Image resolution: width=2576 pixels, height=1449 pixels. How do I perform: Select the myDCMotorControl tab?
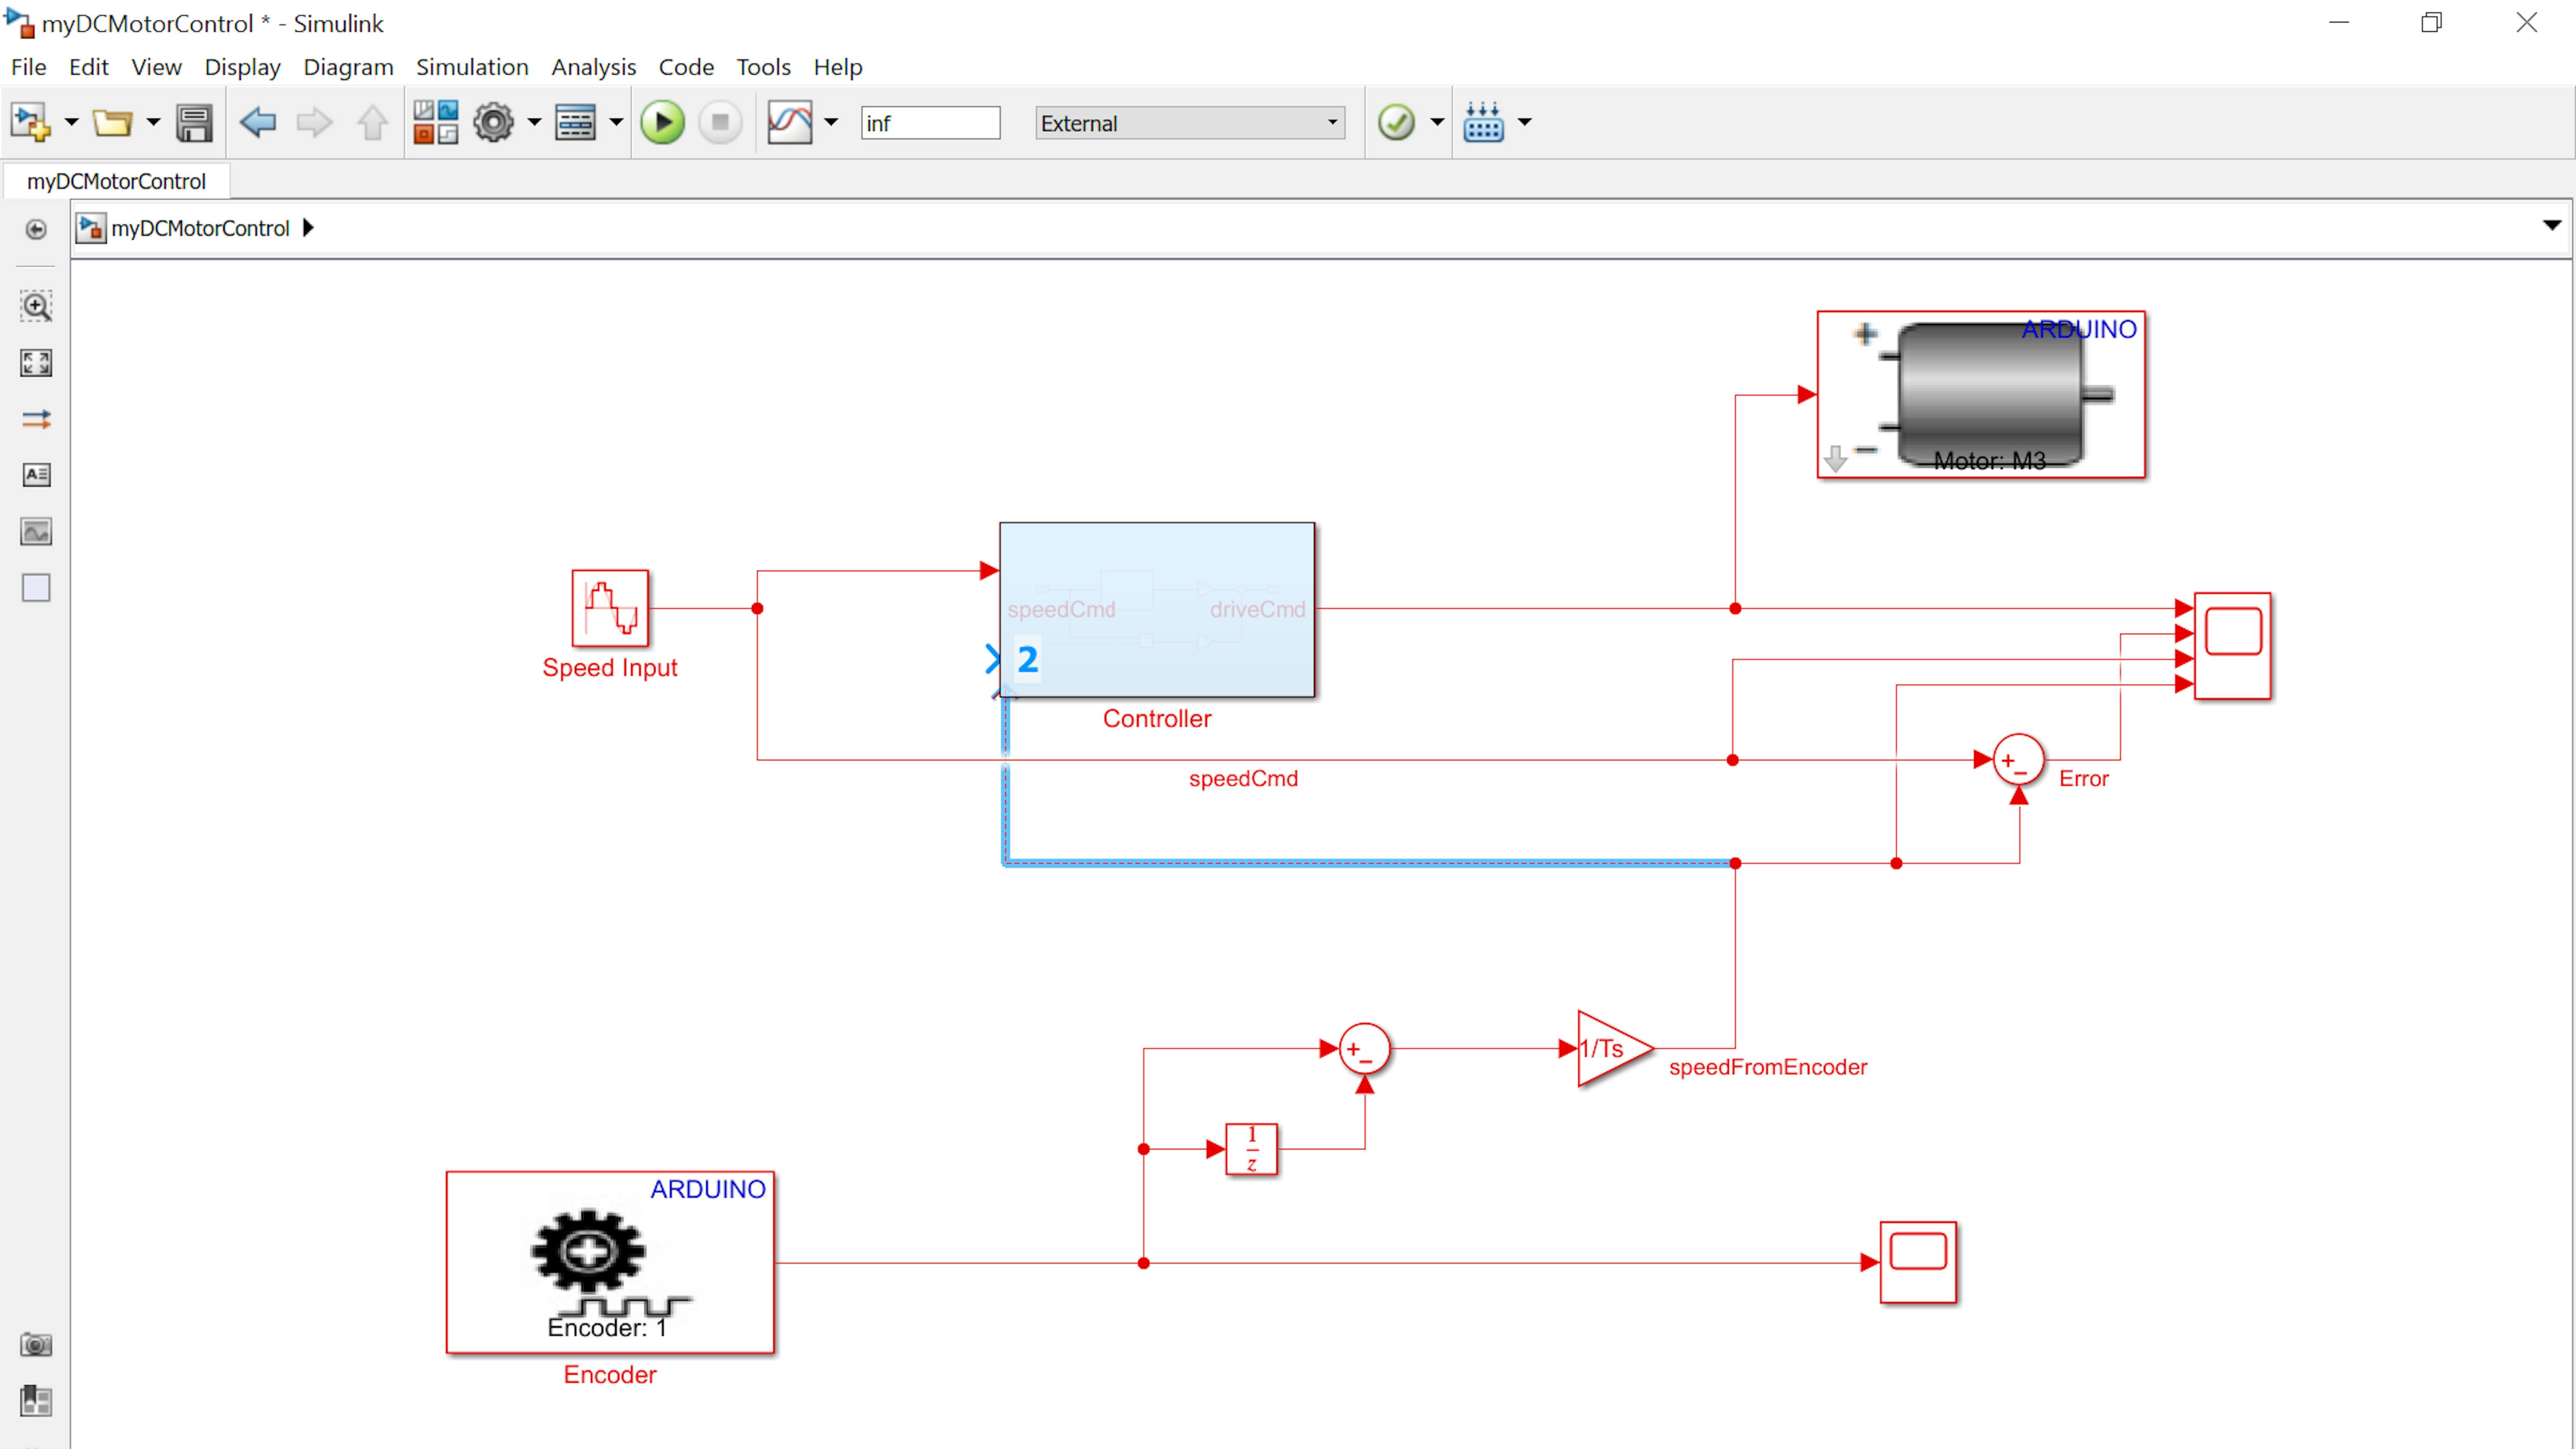click(x=116, y=181)
